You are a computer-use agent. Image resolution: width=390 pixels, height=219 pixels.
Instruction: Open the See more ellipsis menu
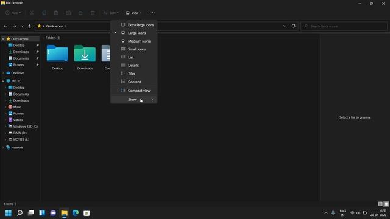coord(152,13)
